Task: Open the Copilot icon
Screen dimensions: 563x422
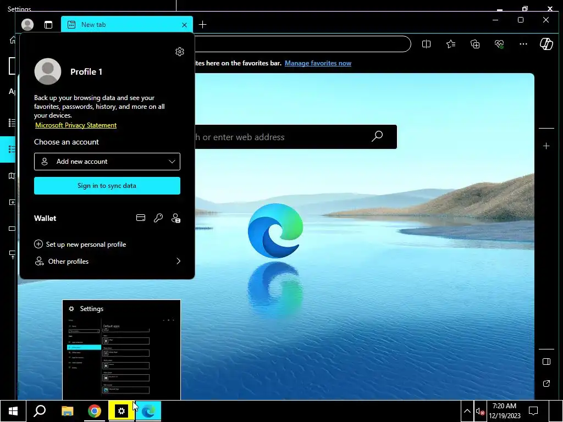Action: [x=546, y=44]
